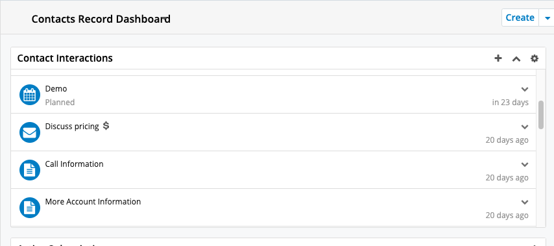Collapse the Contact Interactions dashlet
Viewport: 554px width, 246px height.
(x=516, y=58)
